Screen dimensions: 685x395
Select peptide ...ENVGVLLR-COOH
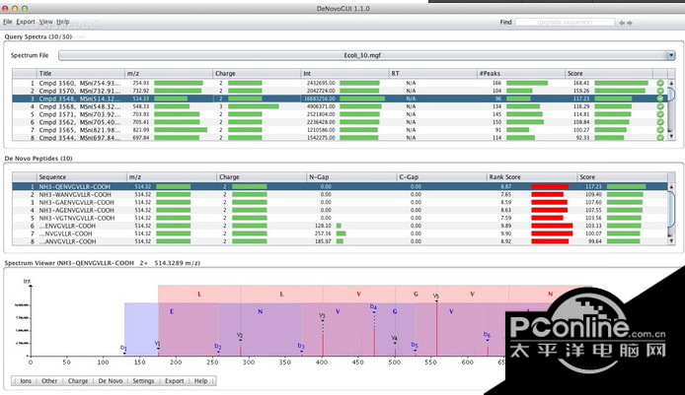coord(340,226)
